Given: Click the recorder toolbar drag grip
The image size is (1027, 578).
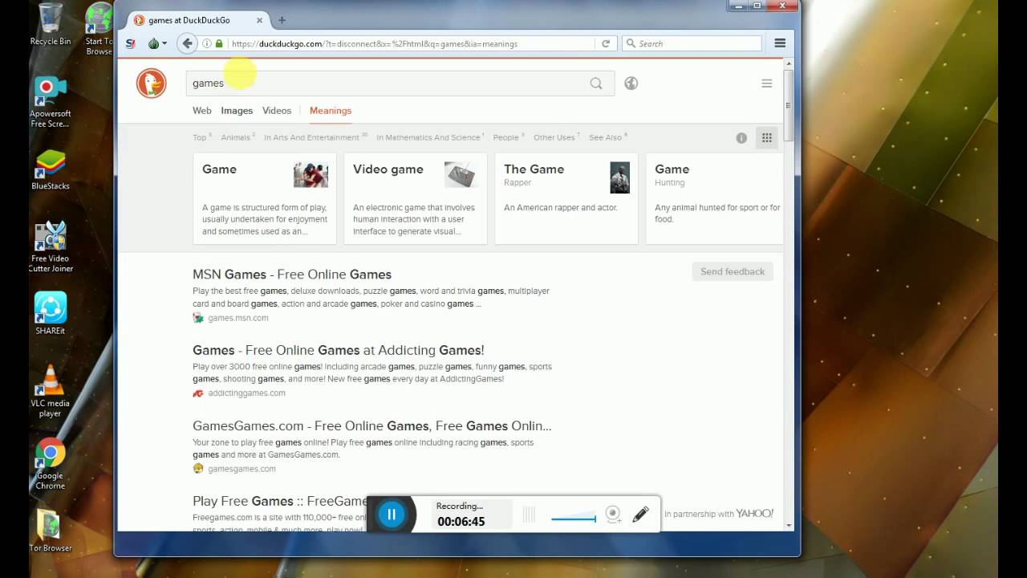Looking at the screenshot, I should click(x=529, y=515).
